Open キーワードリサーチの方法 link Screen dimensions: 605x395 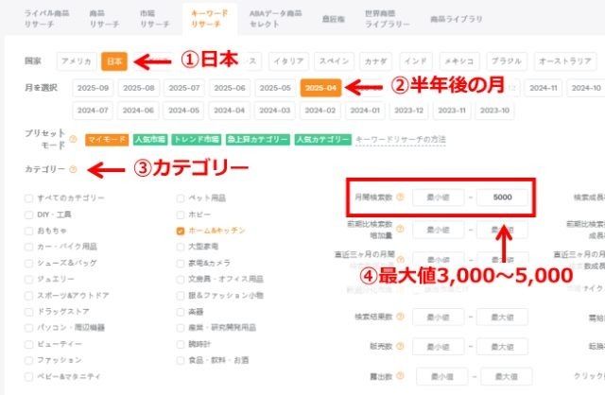[401, 139]
